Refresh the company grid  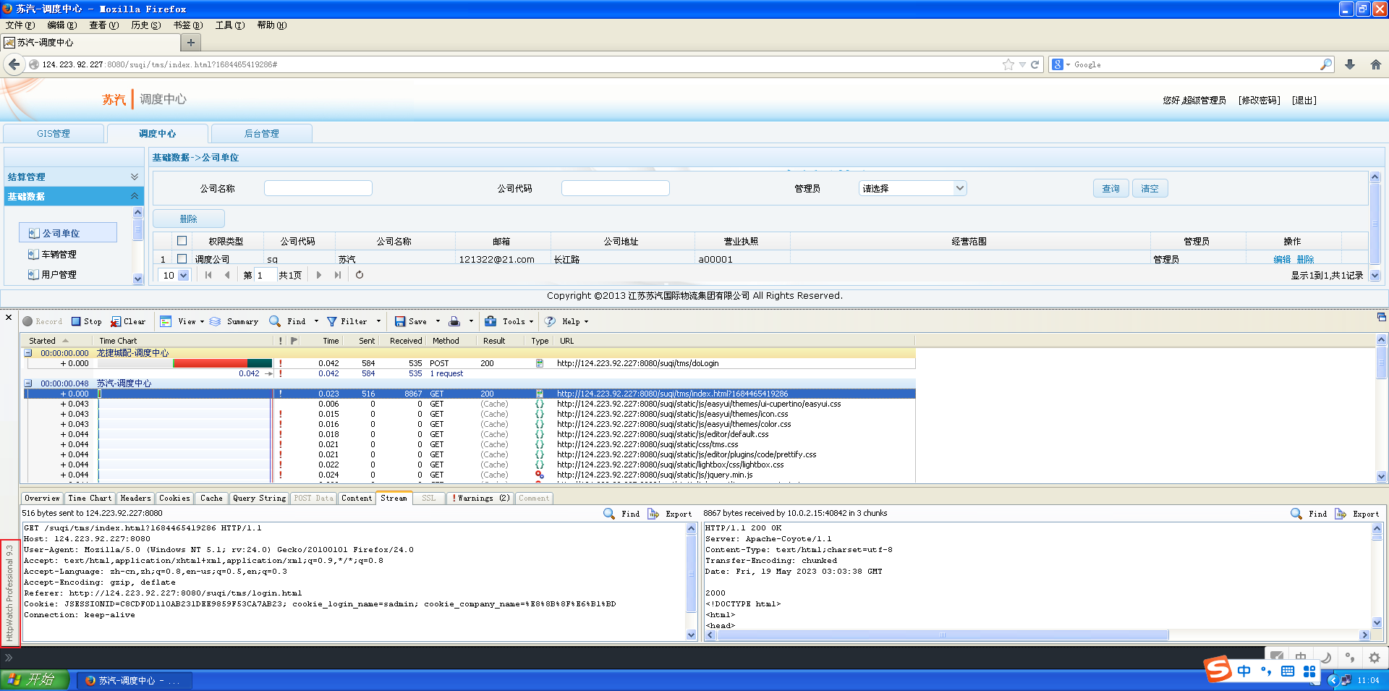coord(360,275)
